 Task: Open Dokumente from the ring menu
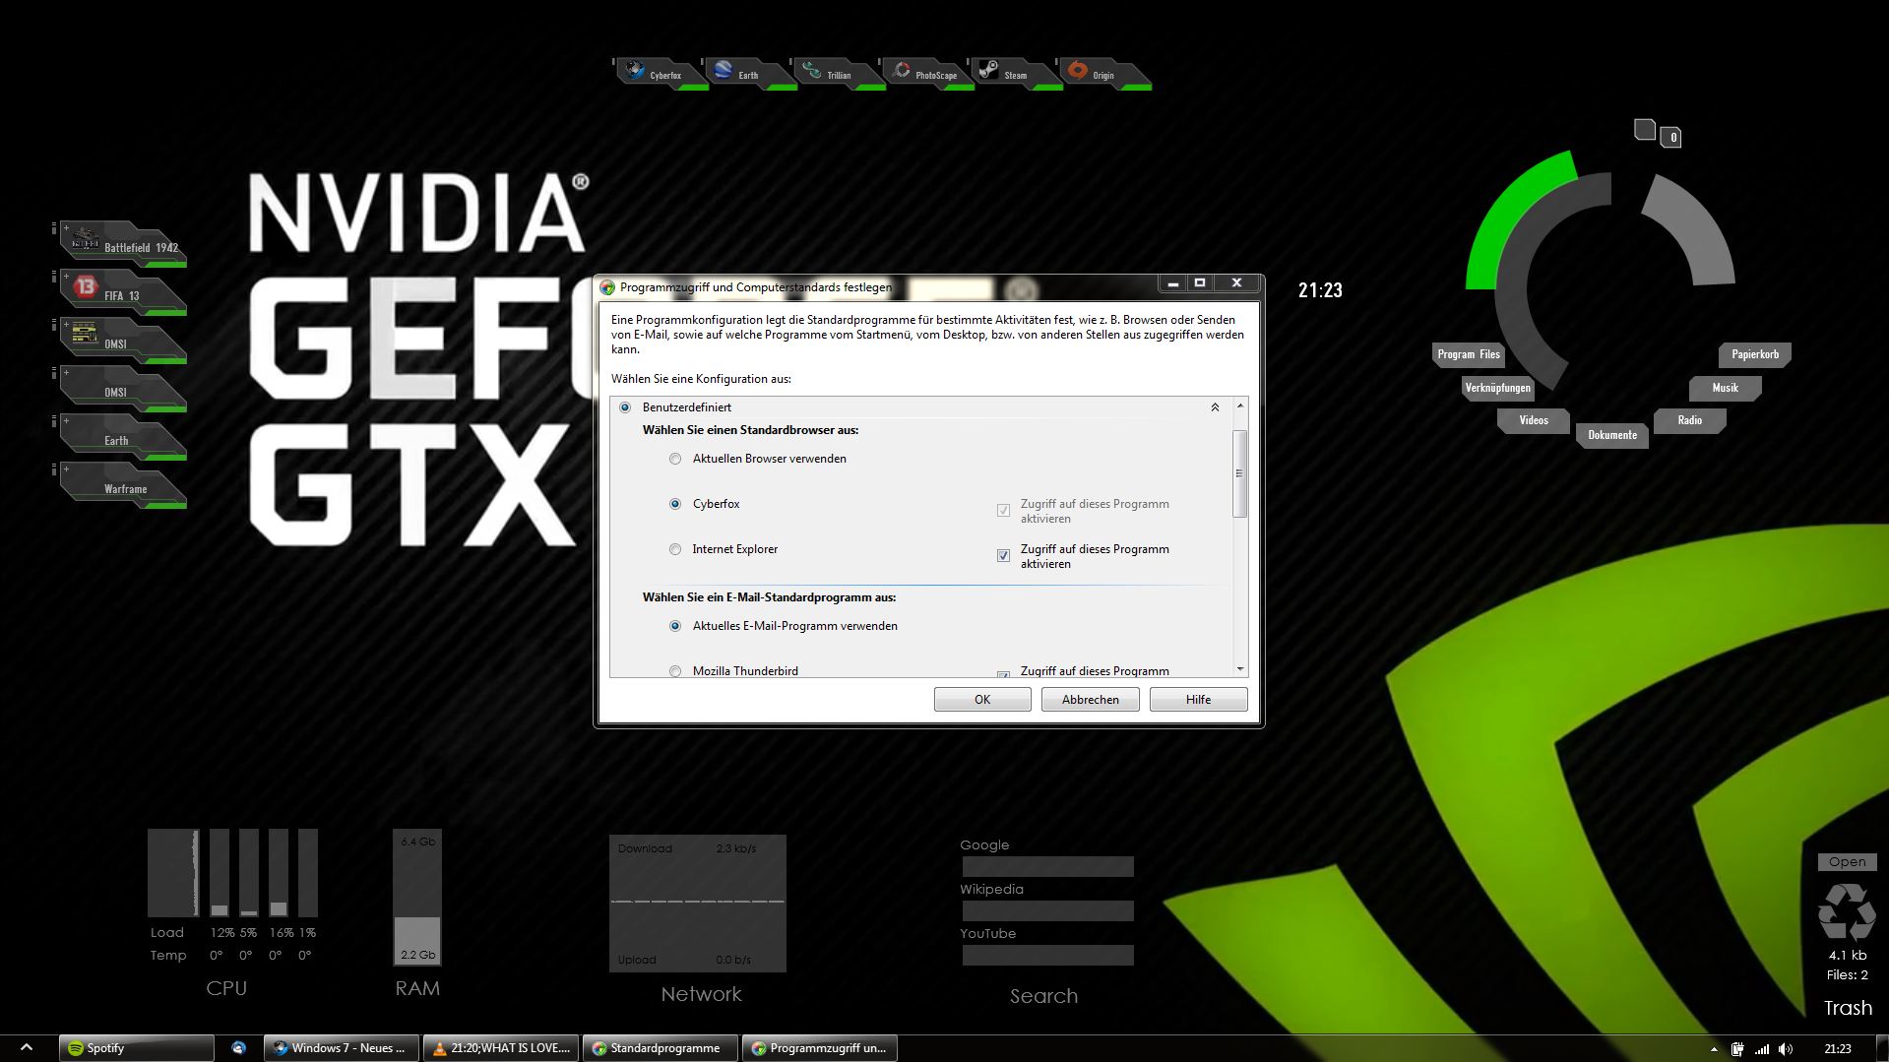(1612, 435)
